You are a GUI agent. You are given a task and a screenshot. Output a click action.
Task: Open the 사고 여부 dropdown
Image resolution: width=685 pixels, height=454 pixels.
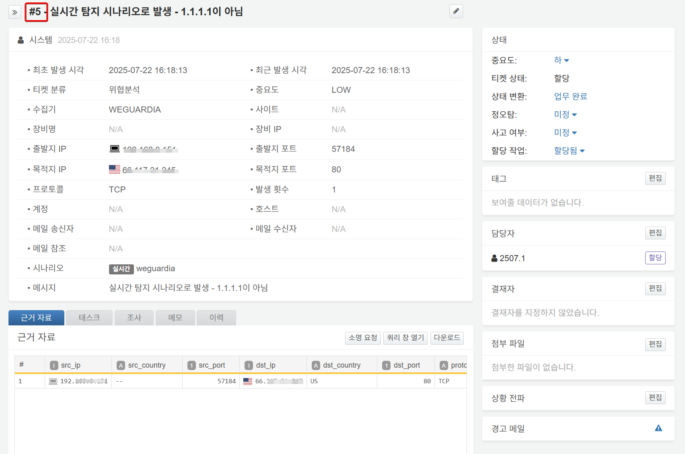tap(565, 133)
